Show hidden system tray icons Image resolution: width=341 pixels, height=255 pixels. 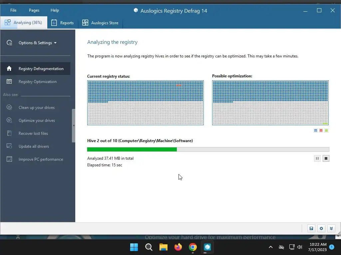[271, 247]
